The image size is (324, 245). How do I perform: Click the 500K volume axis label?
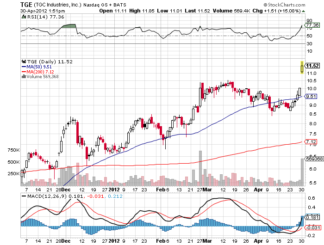(x=13, y=162)
